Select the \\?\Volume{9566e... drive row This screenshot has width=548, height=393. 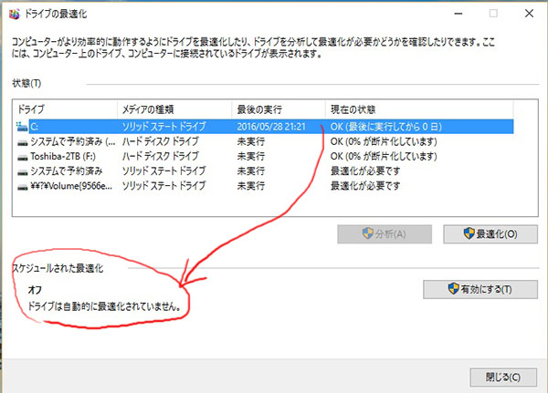point(265,186)
